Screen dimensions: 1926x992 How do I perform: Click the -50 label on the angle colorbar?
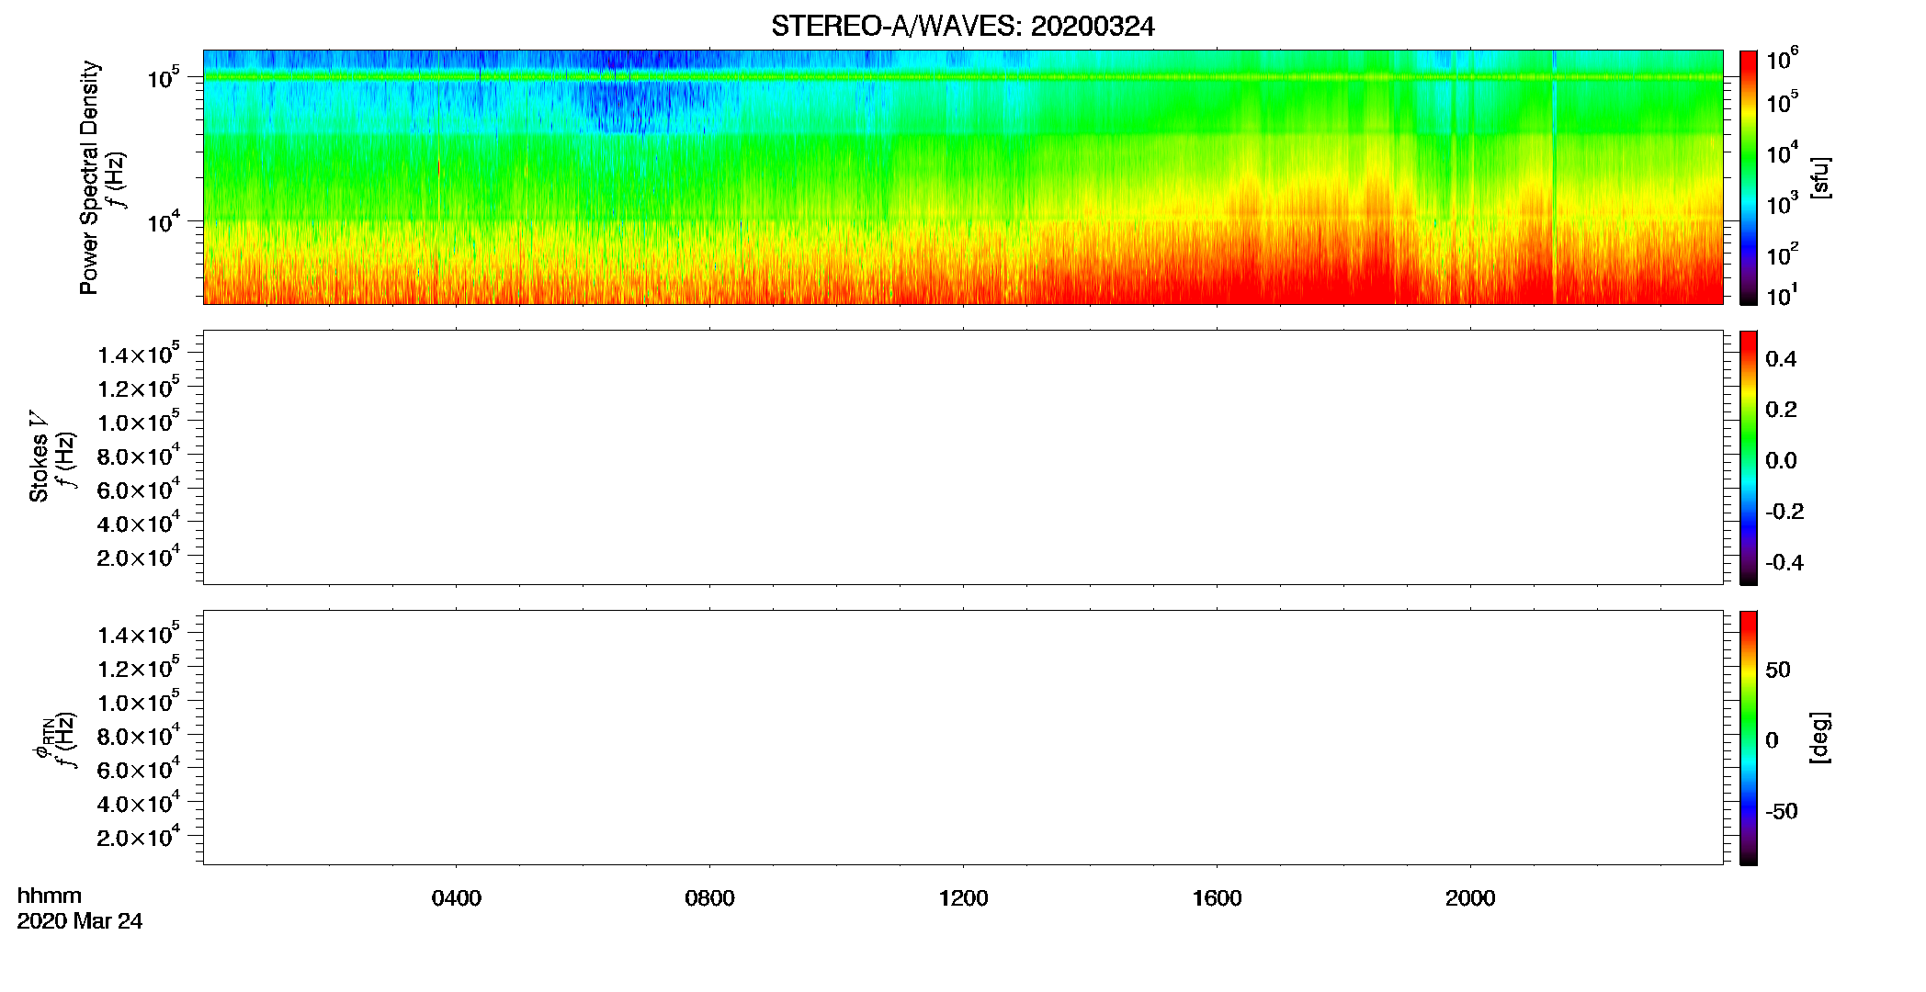coord(1782,812)
